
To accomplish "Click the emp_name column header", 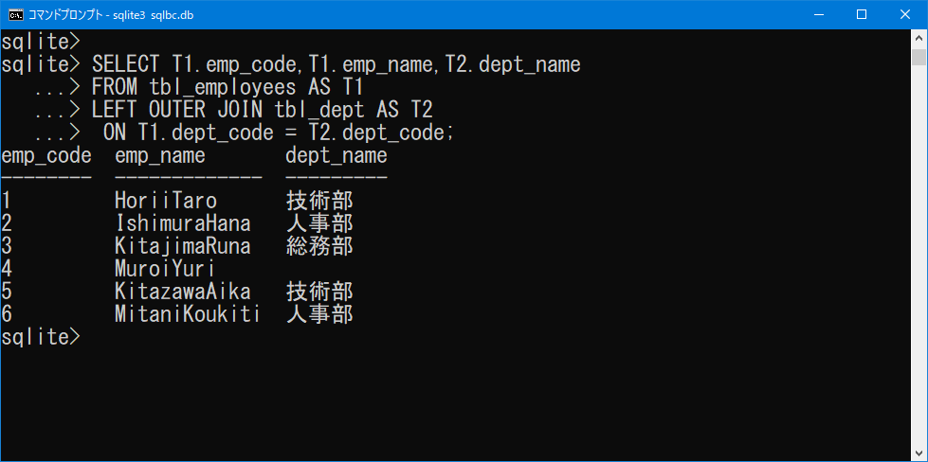I will (x=160, y=156).
